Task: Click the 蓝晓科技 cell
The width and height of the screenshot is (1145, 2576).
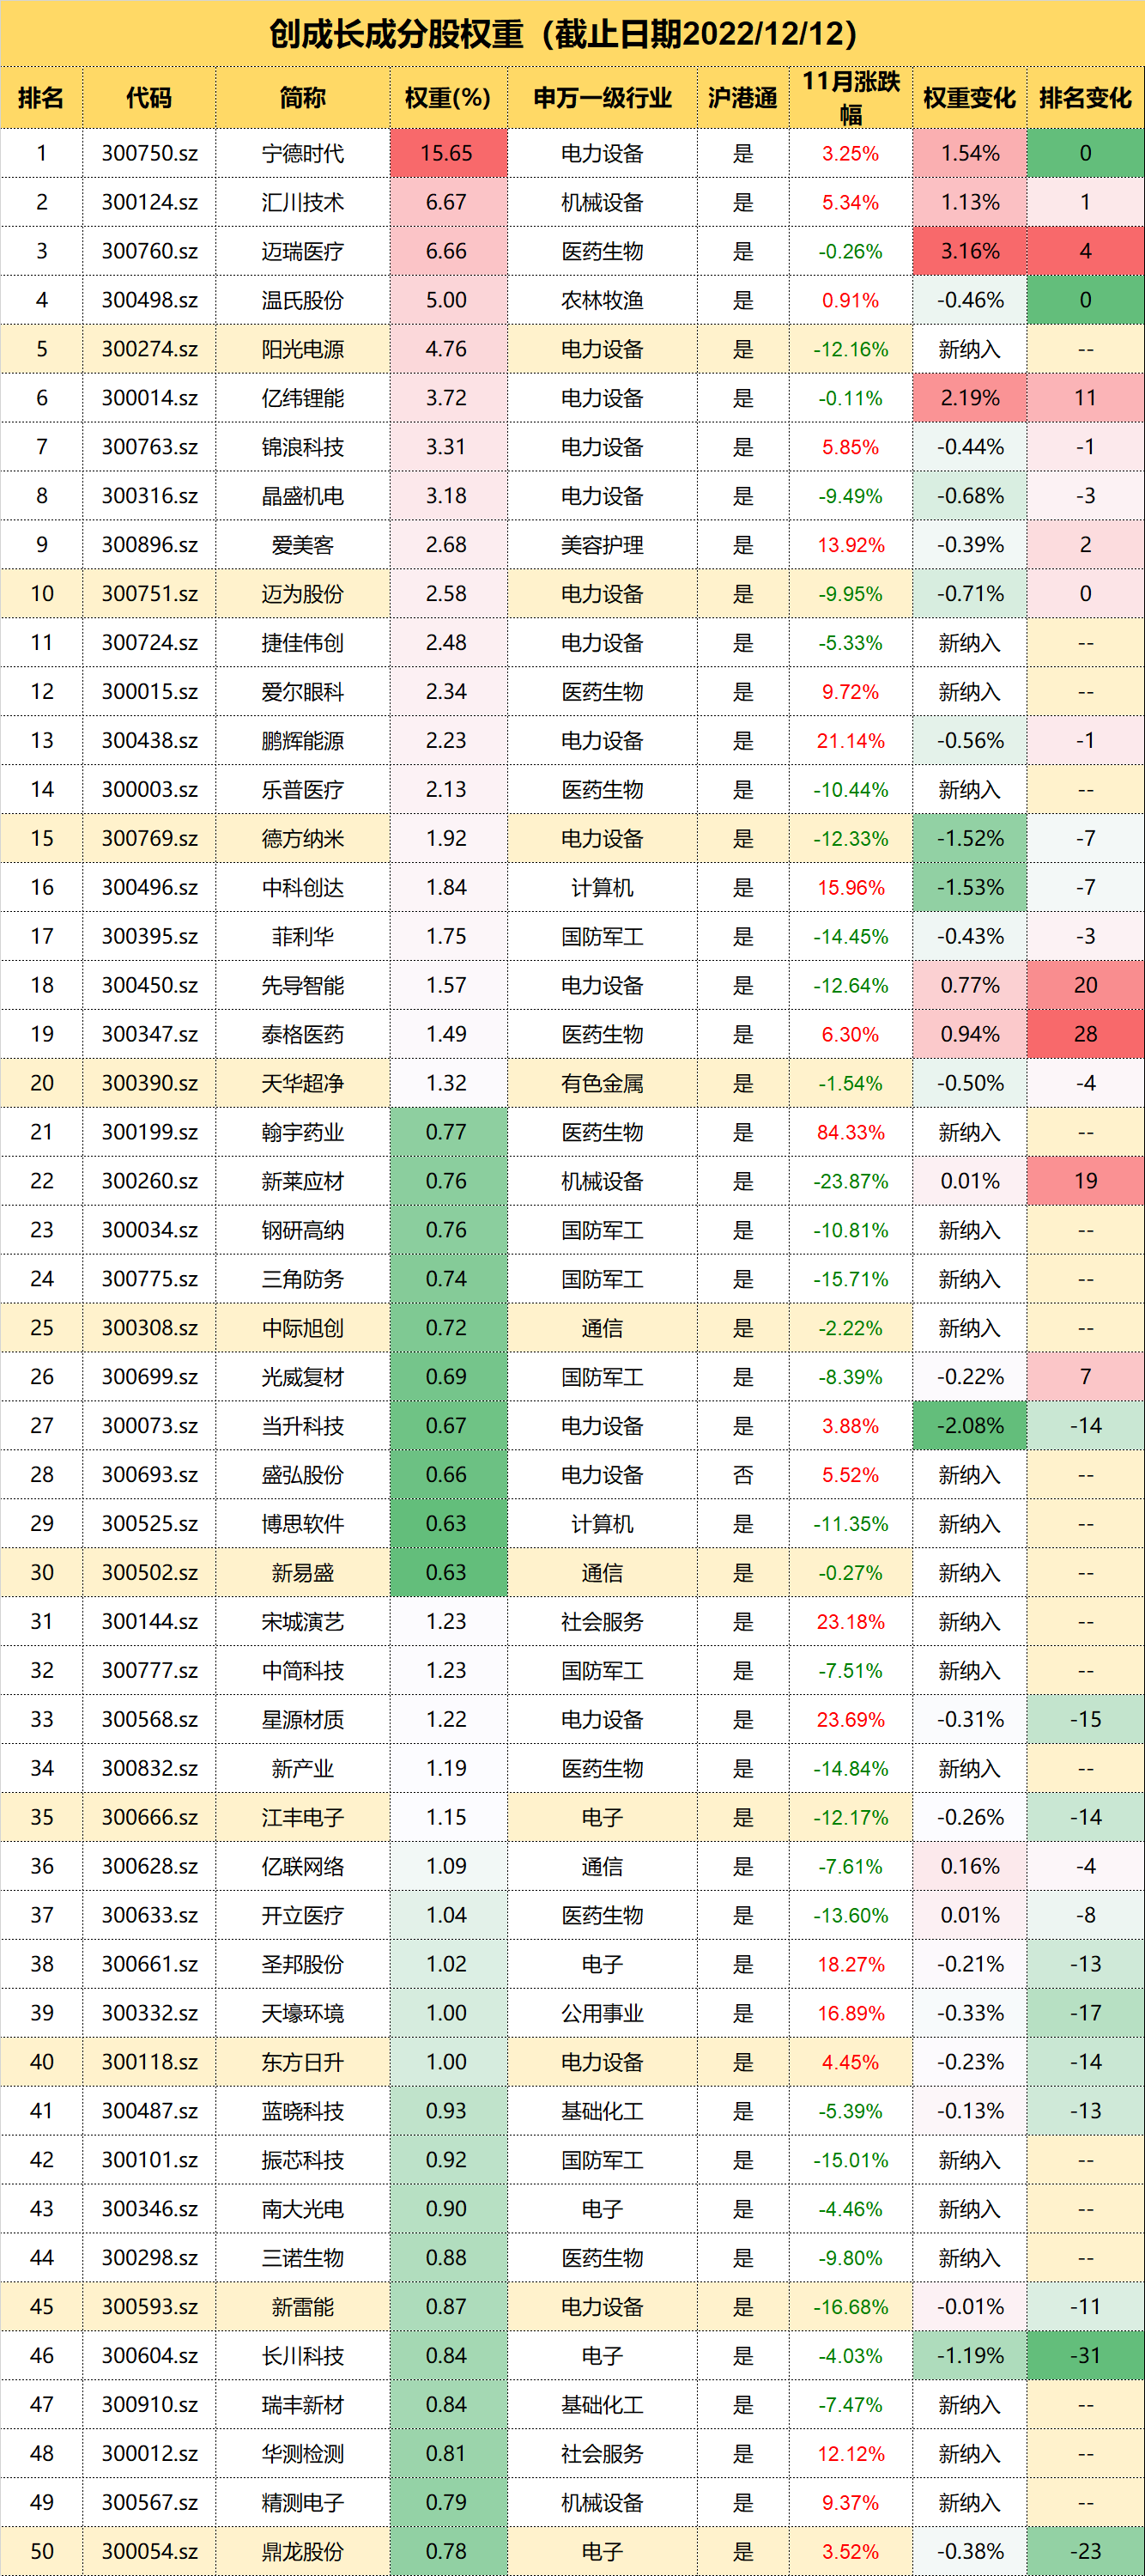Action: coord(302,2111)
